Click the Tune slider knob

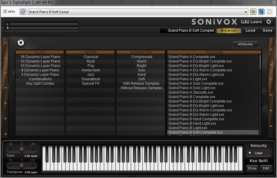22,149
